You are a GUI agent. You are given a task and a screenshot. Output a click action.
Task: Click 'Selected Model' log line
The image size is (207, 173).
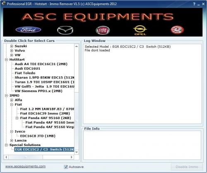(x=128, y=46)
